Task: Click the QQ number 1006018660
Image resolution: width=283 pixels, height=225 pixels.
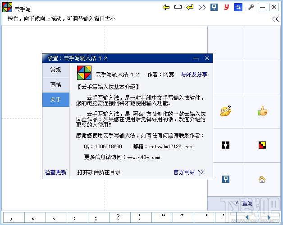Action: (109, 146)
